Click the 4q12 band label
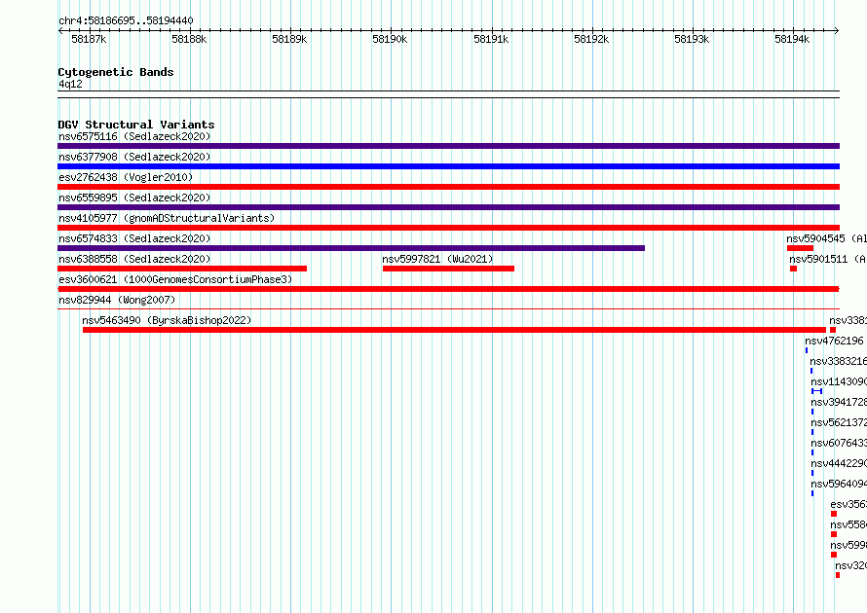The image size is (867, 613). point(70,84)
